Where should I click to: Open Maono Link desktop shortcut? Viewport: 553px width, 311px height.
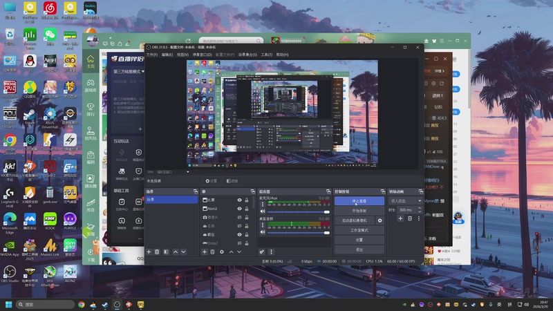[x=50, y=248]
